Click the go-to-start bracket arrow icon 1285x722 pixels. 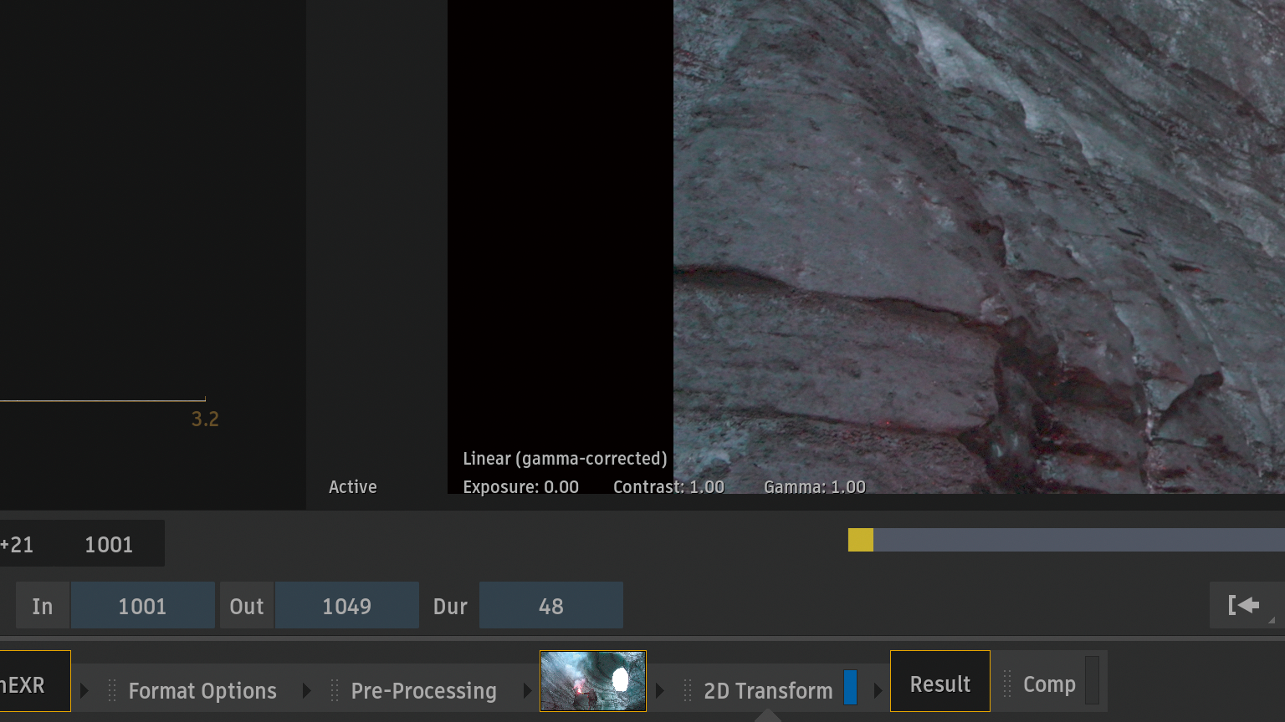click(1244, 605)
